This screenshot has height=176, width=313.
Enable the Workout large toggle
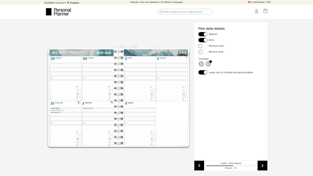tap(203, 52)
